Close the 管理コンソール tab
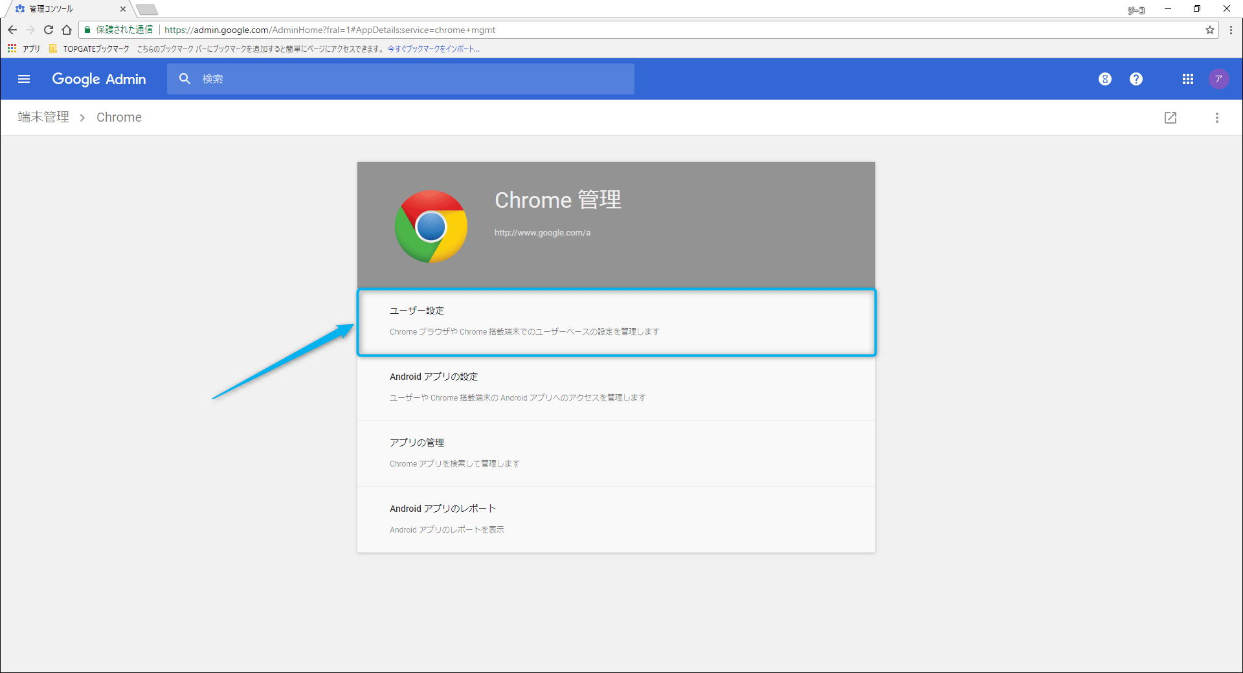This screenshot has height=673, width=1243. 123,9
